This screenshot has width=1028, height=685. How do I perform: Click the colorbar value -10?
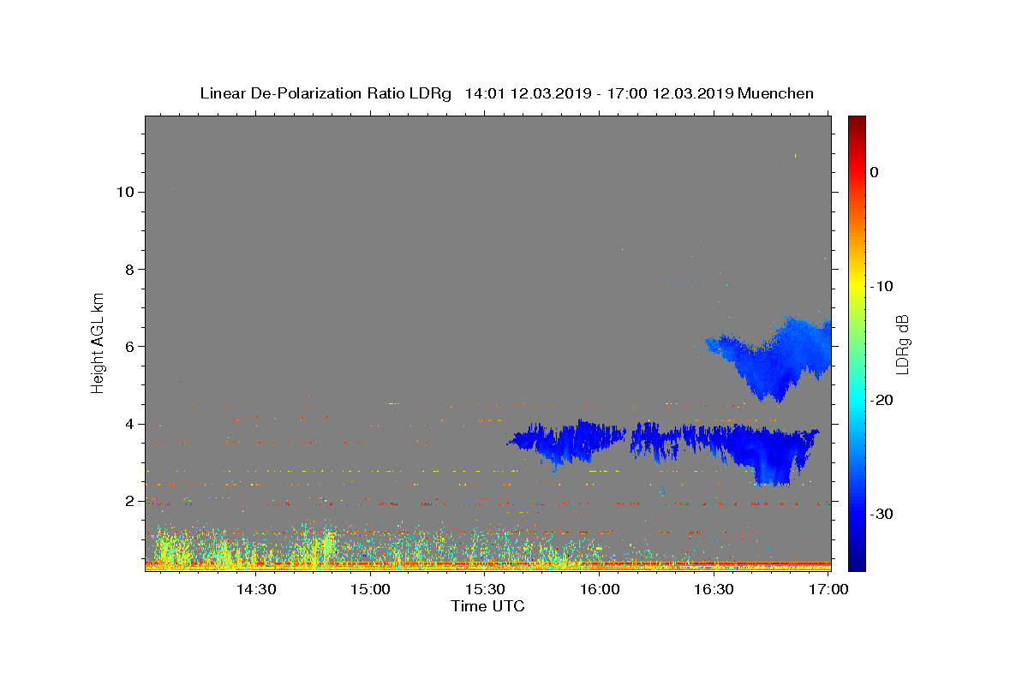click(882, 286)
